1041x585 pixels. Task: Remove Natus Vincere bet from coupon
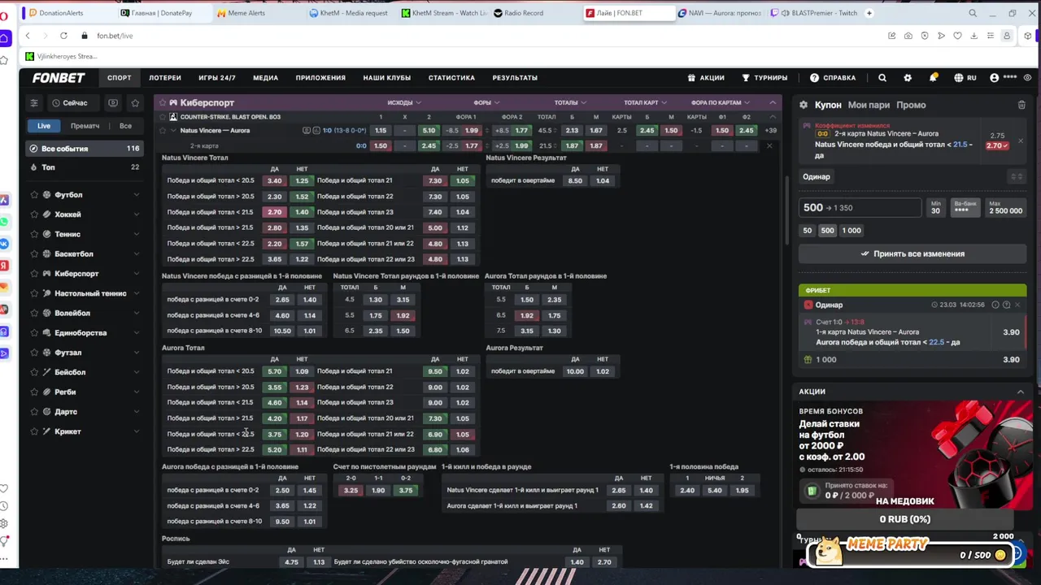tap(1021, 141)
